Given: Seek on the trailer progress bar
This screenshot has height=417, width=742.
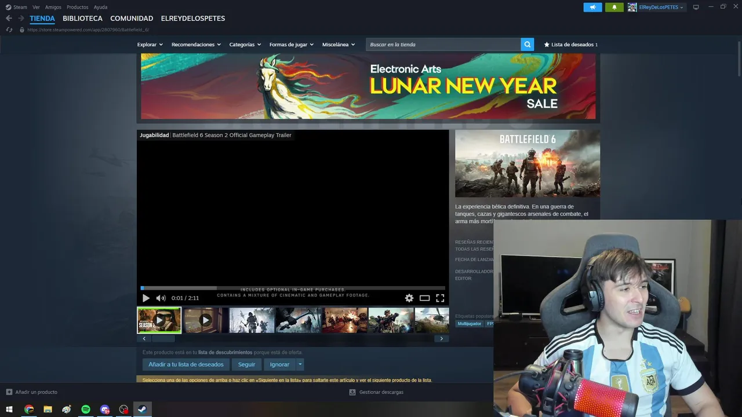Looking at the screenshot, I should [293, 288].
